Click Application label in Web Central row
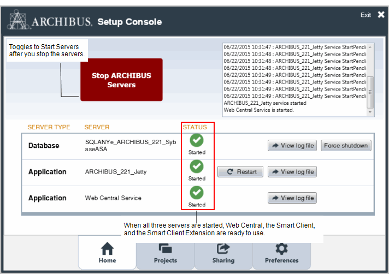The height and width of the screenshot is (274, 389). 48,198
